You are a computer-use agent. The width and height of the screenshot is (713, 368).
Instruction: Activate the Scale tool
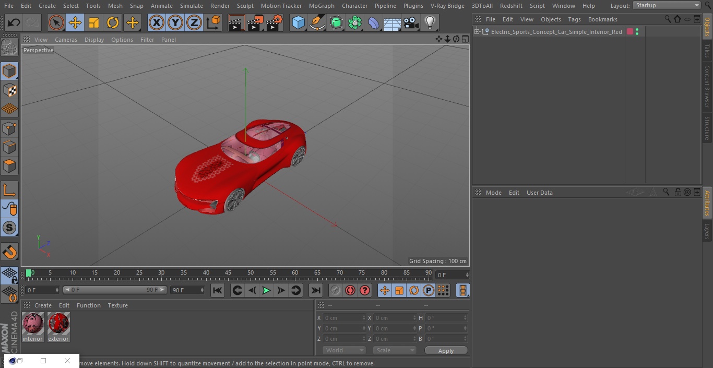[94, 22]
